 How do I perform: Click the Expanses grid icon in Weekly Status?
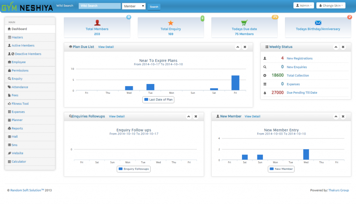[x=265, y=84]
